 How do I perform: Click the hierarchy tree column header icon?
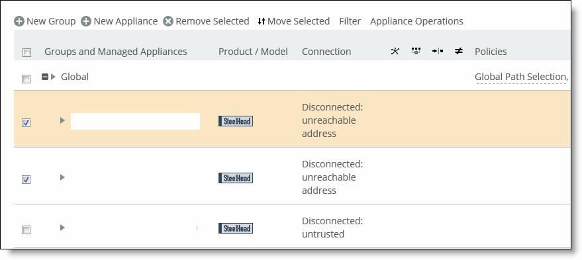point(416,51)
